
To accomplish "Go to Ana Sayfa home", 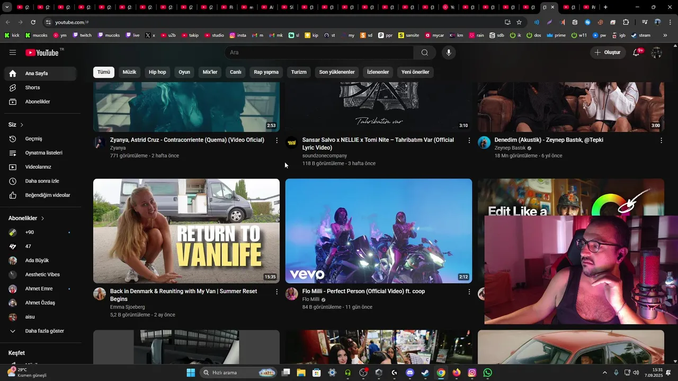I will pos(40,74).
